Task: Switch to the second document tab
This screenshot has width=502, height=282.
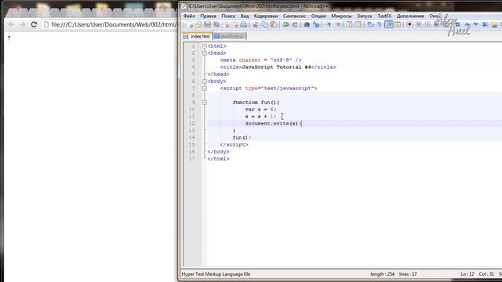Action: point(229,37)
